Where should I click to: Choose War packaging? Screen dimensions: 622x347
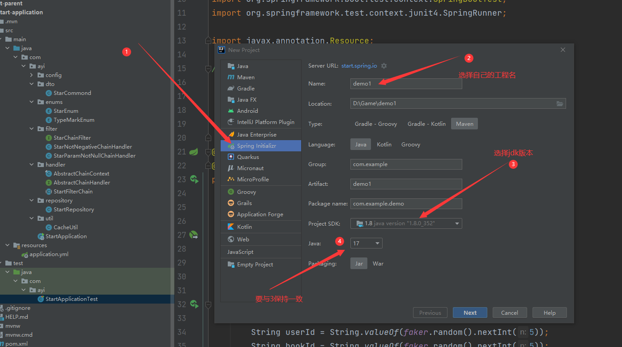point(378,263)
